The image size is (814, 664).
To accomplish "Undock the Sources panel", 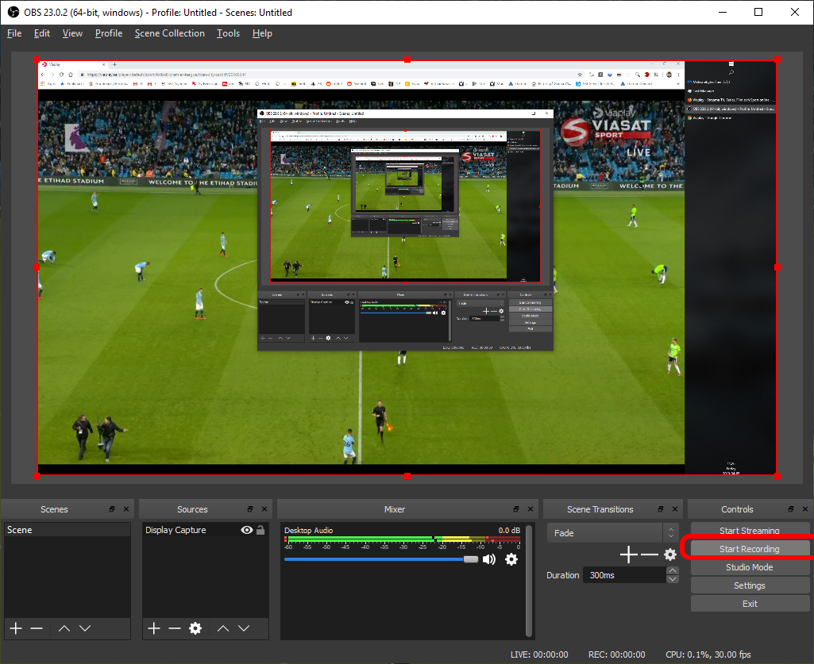I will tap(249, 509).
